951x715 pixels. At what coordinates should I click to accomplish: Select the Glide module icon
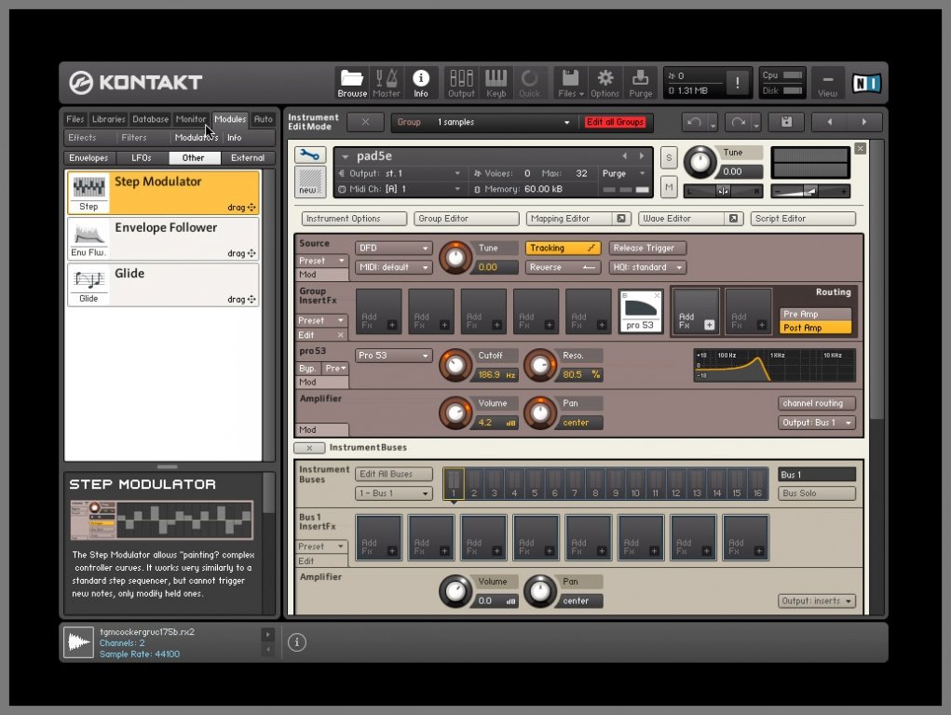point(88,285)
